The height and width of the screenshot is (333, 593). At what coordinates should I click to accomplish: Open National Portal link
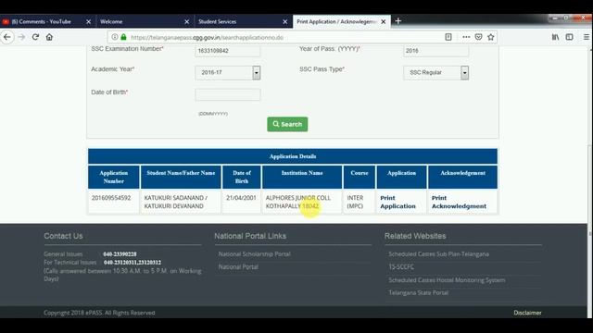(x=238, y=267)
